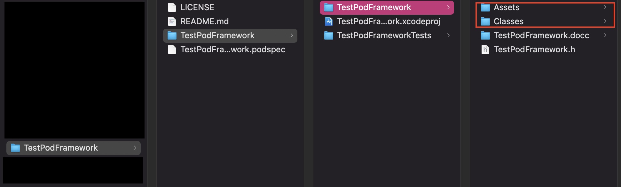Viewport: 621px width, 187px height.
Task: Click the LICENSE file icon
Action: pos(172,7)
